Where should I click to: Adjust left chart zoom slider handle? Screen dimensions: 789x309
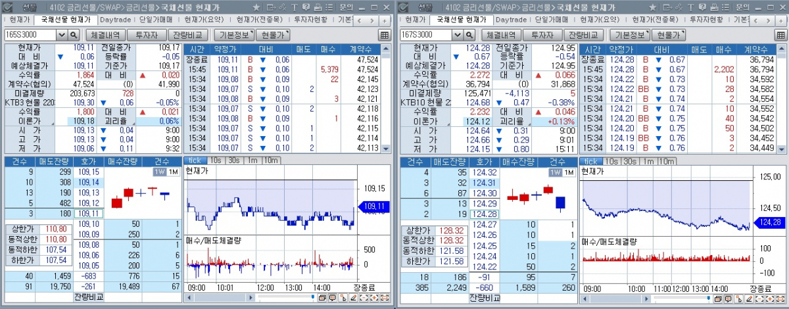point(313,297)
